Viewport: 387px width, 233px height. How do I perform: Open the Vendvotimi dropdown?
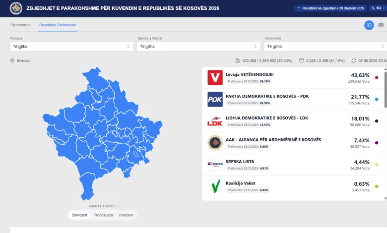[325, 47]
